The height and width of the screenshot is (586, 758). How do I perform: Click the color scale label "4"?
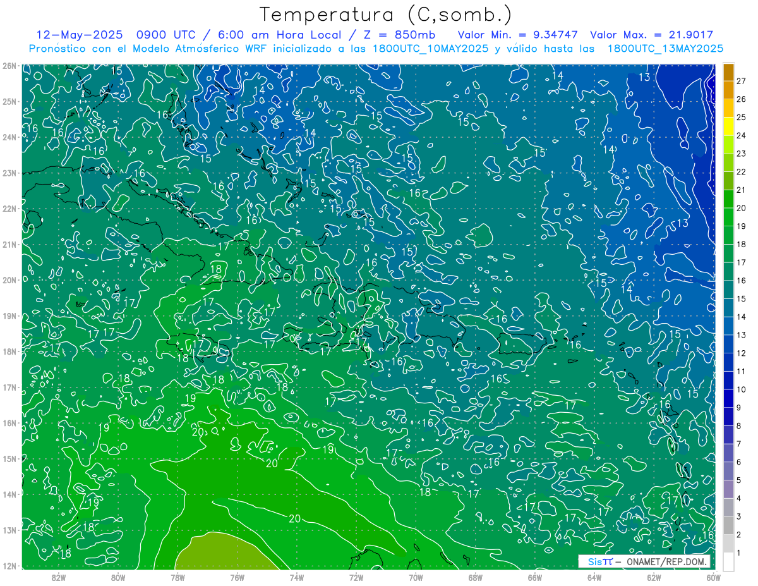[740, 498]
